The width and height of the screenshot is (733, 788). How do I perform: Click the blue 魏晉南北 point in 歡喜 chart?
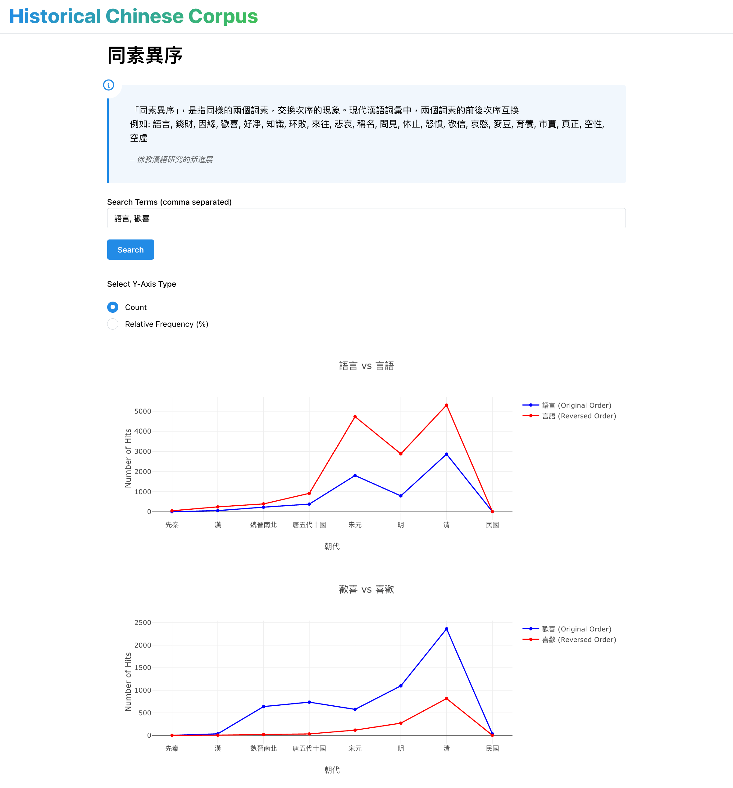[263, 706]
